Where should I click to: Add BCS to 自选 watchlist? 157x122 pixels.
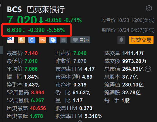pos(80,40)
